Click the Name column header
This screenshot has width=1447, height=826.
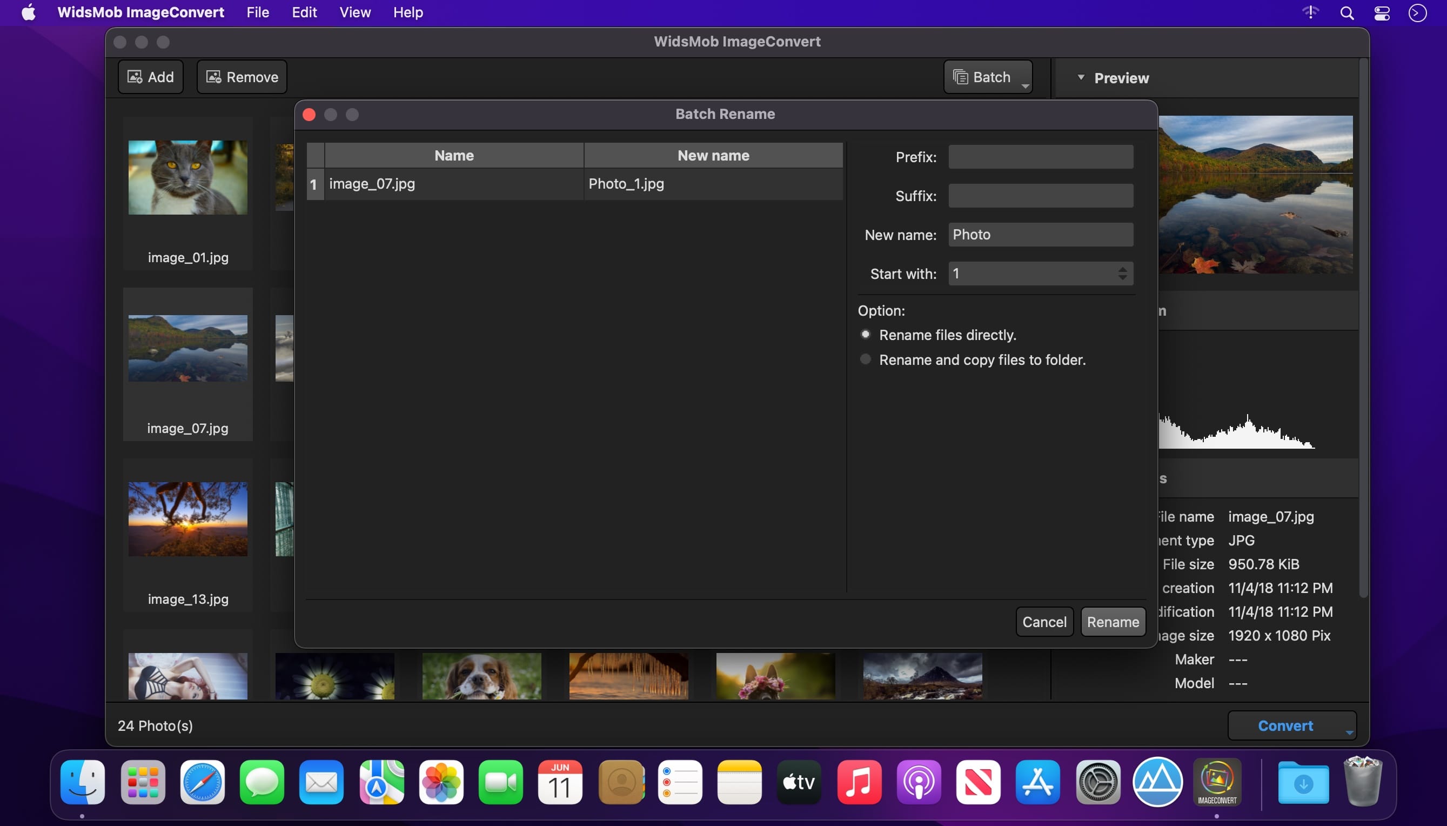453,156
